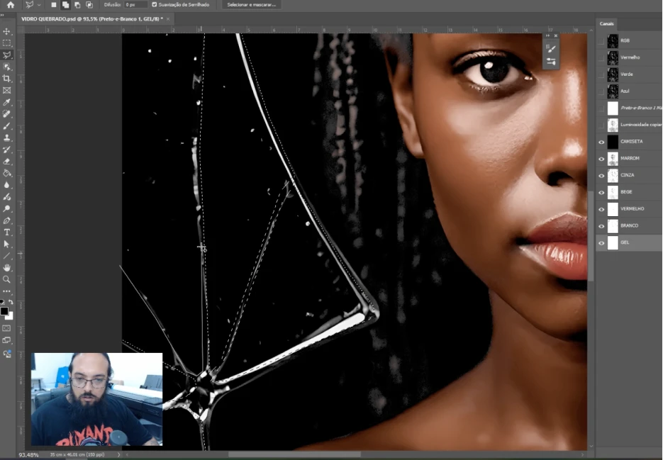Hide the CAMISETA channel
The image size is (663, 460).
click(601, 142)
